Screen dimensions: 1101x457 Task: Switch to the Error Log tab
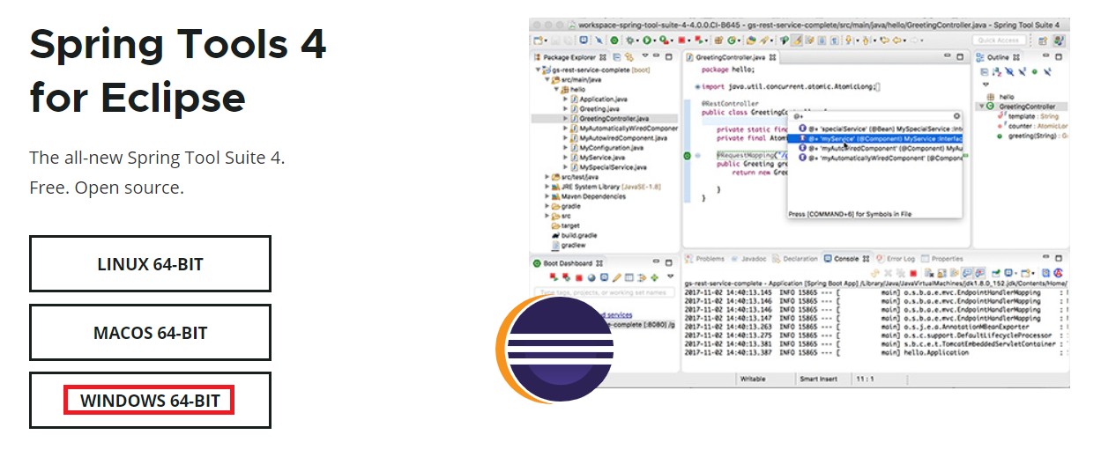(896, 258)
